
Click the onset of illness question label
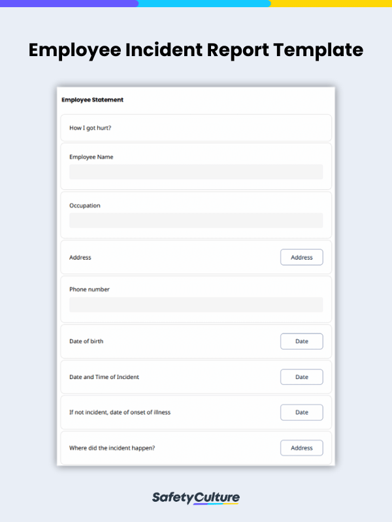tap(120, 412)
